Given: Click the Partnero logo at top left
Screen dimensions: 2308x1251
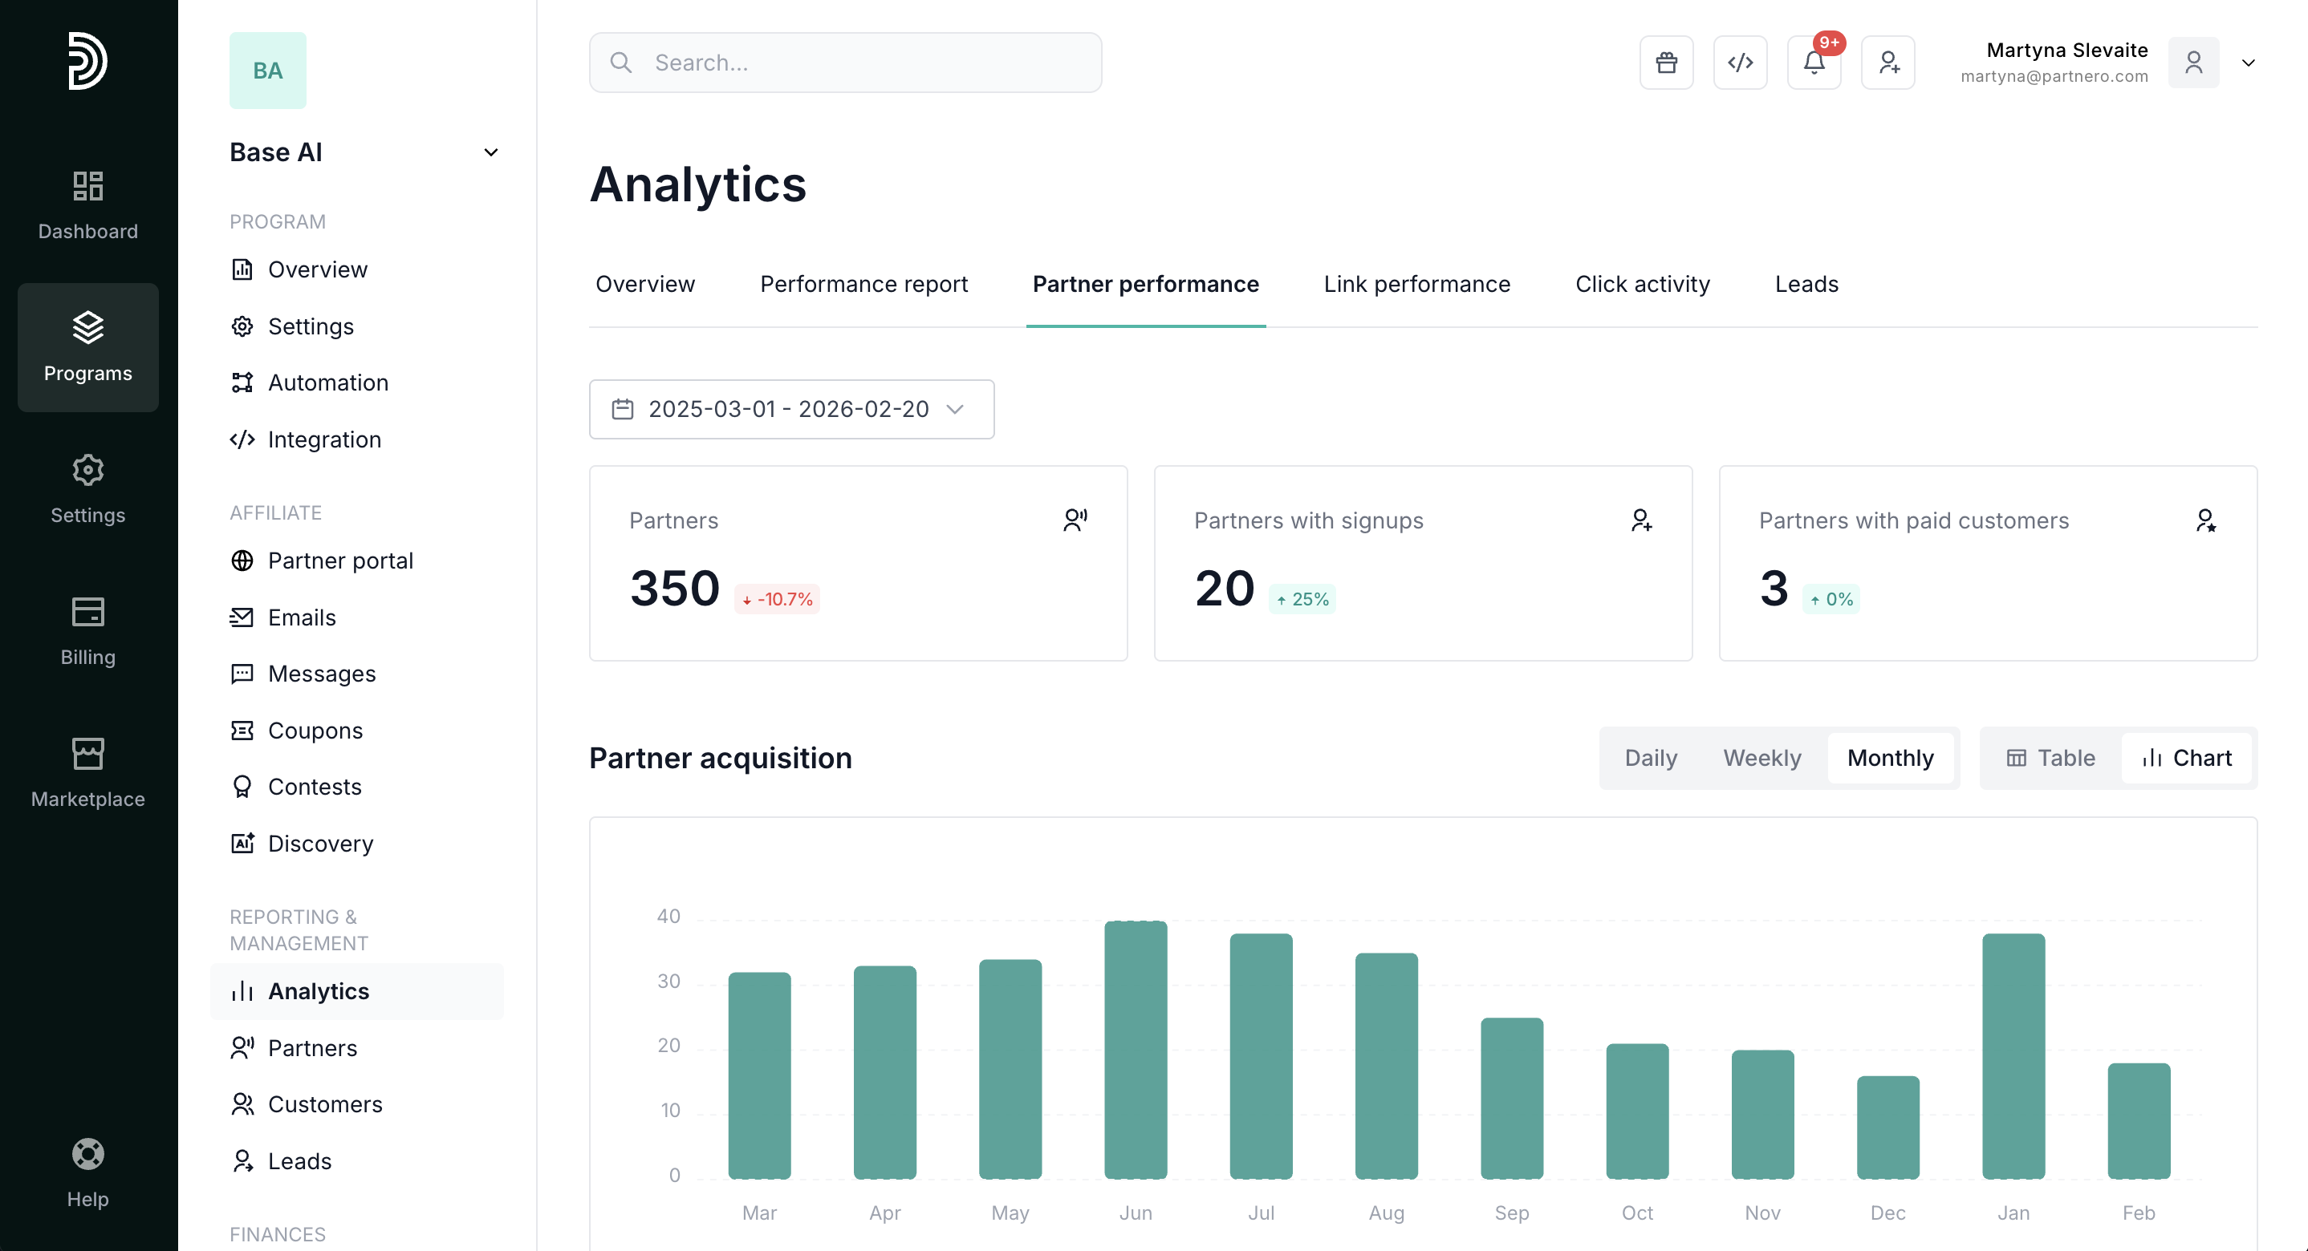Looking at the screenshot, I should [x=87, y=61].
